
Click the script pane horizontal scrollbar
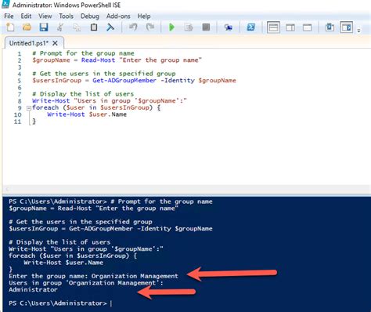[x=186, y=189]
